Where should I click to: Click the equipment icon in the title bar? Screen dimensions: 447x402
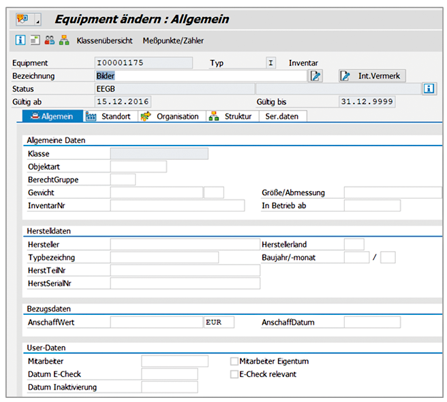coord(22,18)
